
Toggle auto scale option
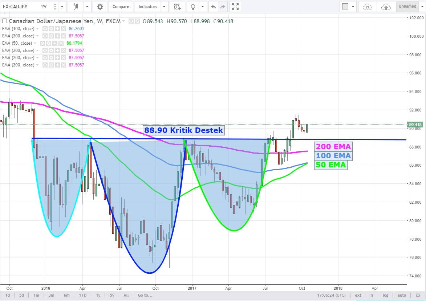coord(402,295)
